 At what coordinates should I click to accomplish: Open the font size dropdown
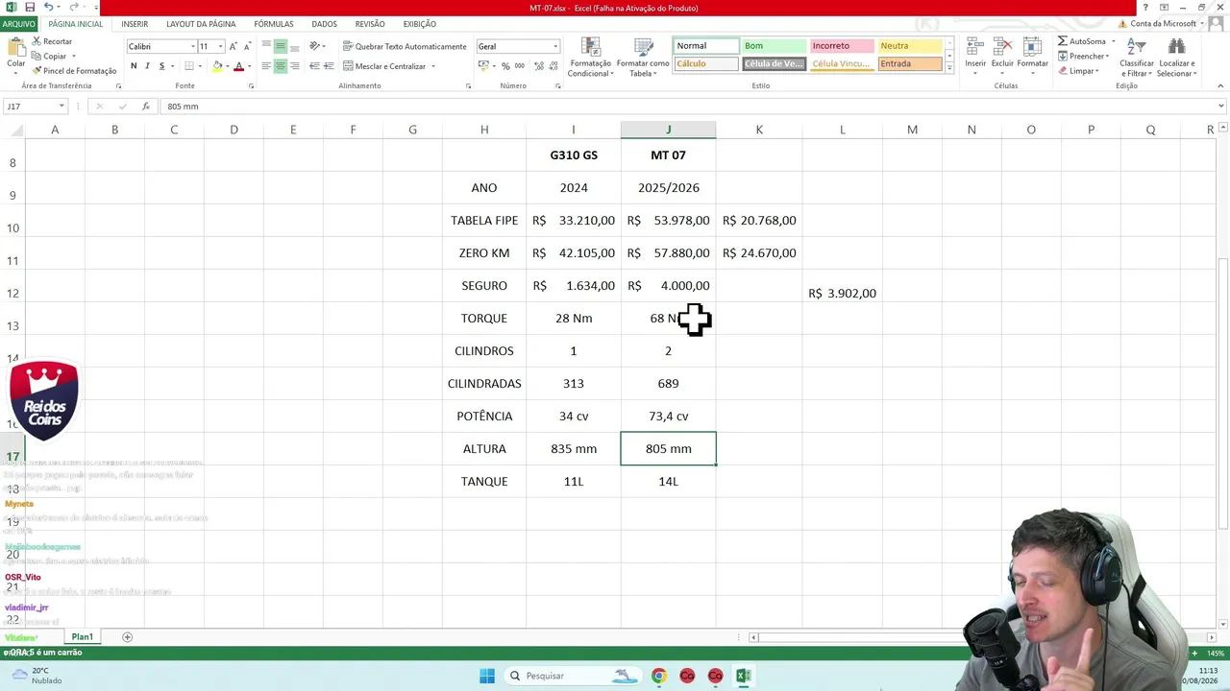220,46
